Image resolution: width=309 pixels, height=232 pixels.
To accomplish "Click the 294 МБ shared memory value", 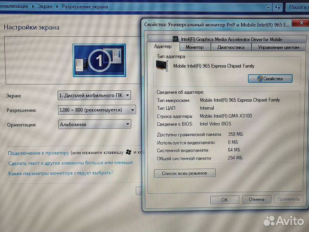I will tap(235, 158).
